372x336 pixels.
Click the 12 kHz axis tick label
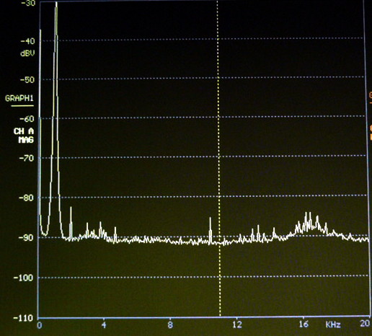click(237, 324)
